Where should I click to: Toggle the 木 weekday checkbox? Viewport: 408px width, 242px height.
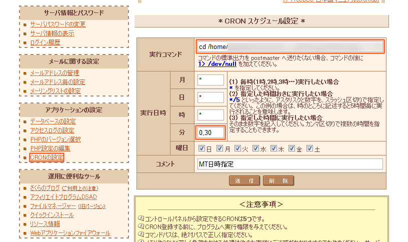(273, 148)
